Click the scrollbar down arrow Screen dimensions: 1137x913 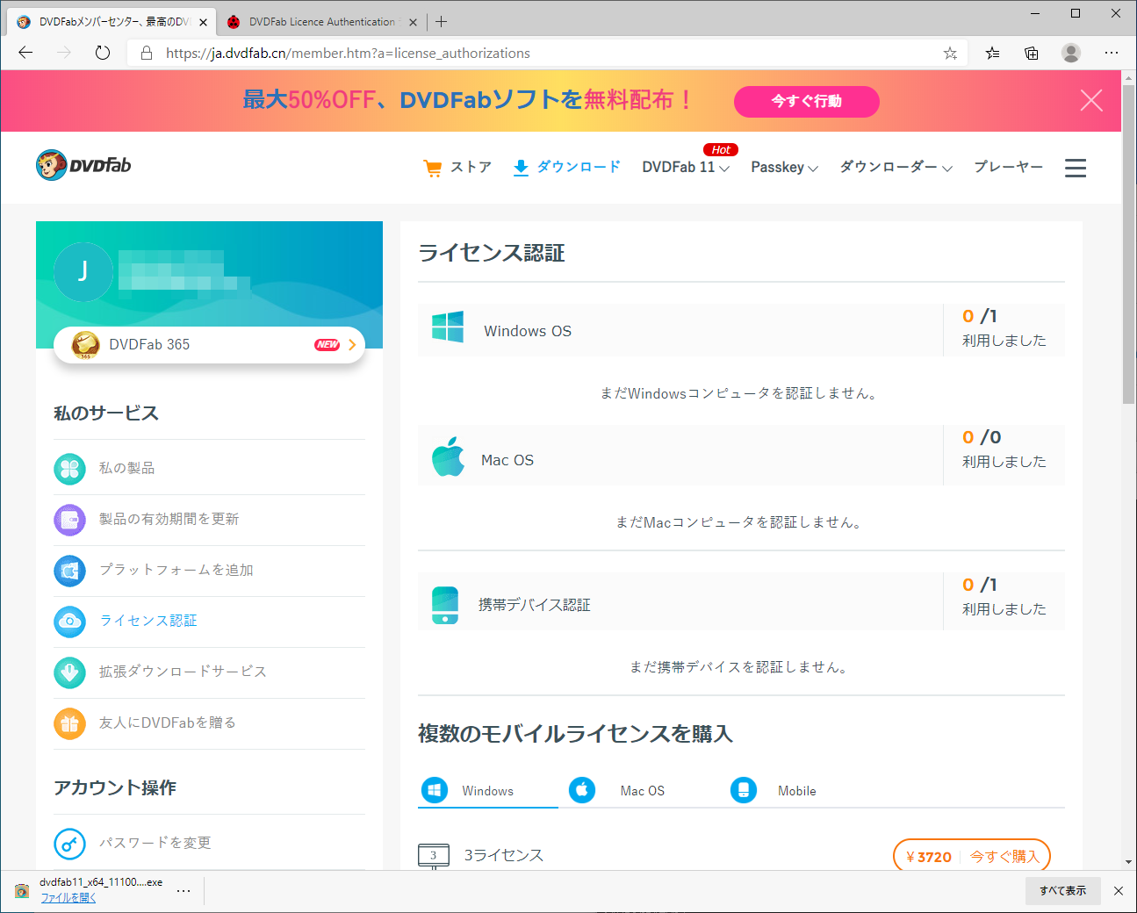click(x=1128, y=862)
